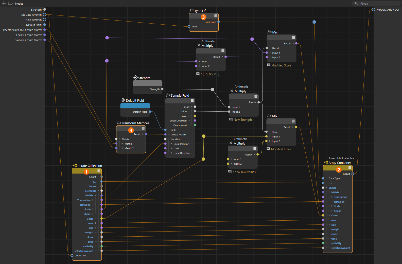
Task: Click the comment icon beside Modified Color
Action: [268, 149]
